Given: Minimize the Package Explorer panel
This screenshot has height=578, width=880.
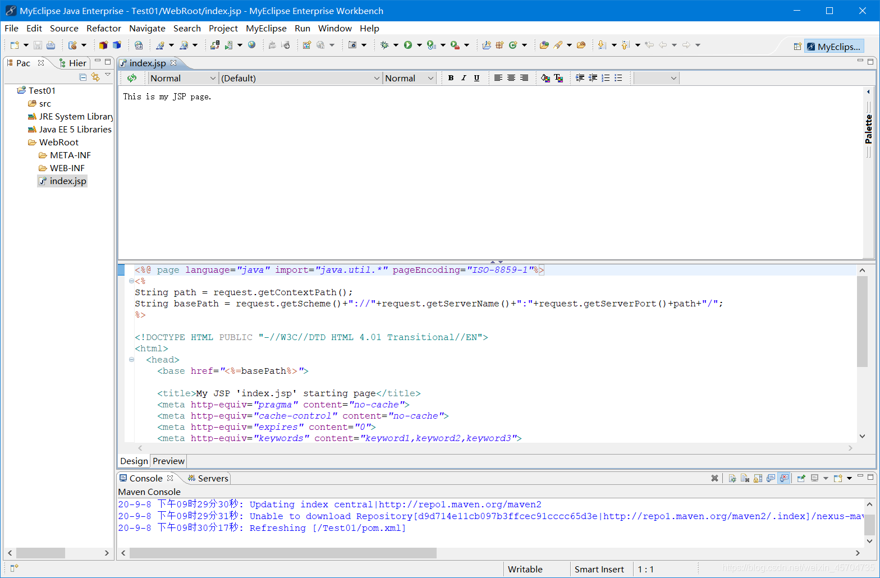Looking at the screenshot, I should (98, 61).
